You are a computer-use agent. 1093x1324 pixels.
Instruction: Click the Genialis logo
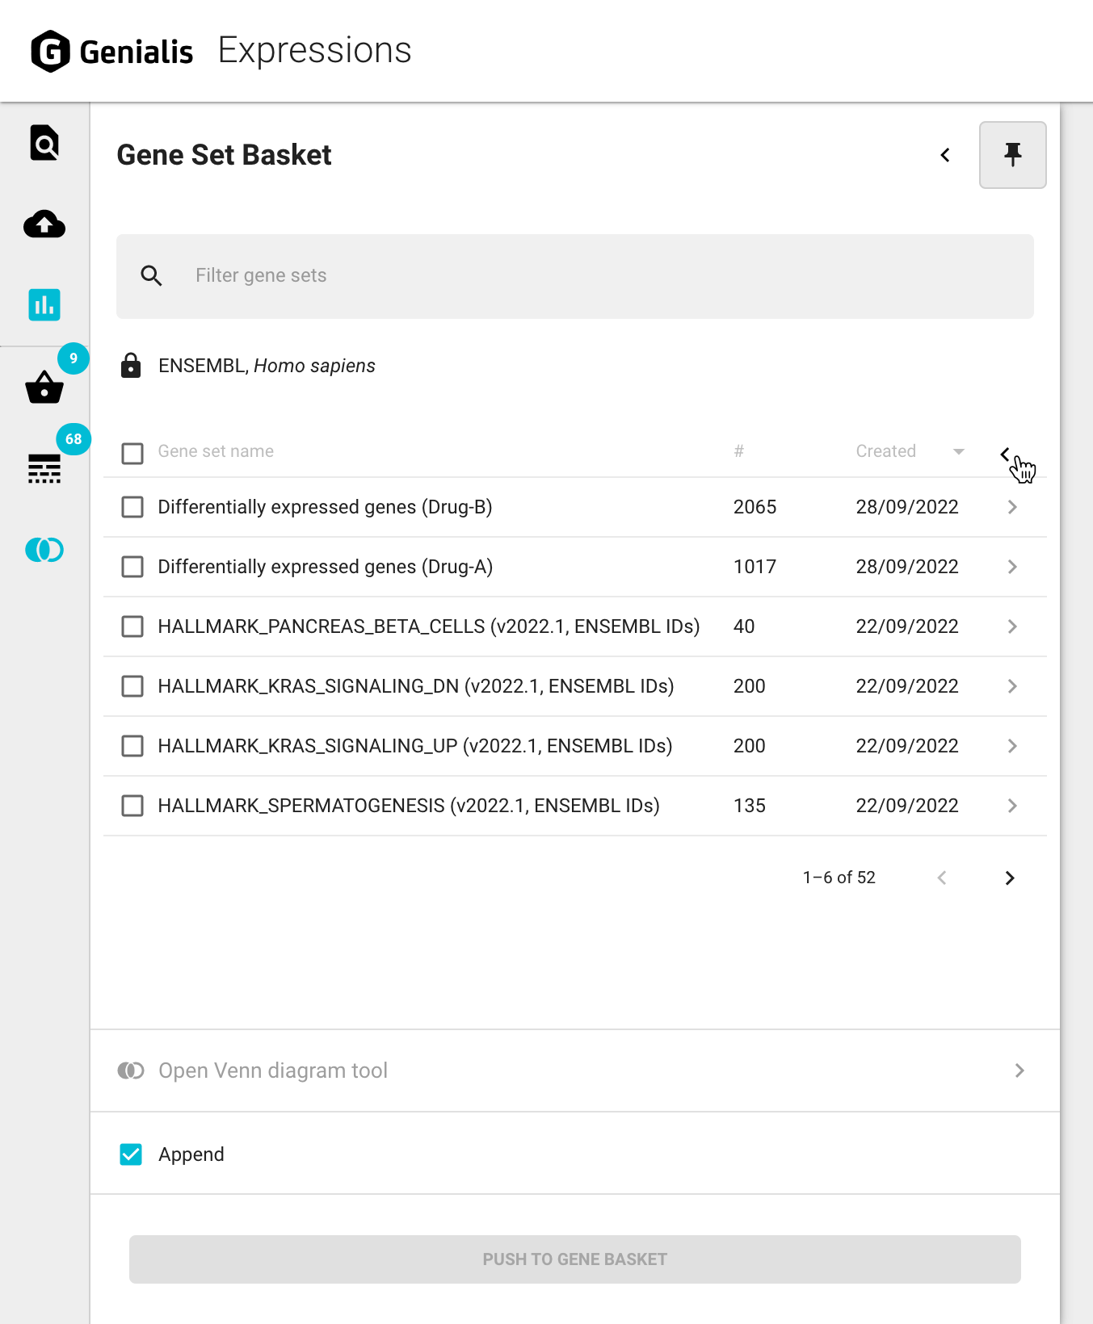[112, 52]
